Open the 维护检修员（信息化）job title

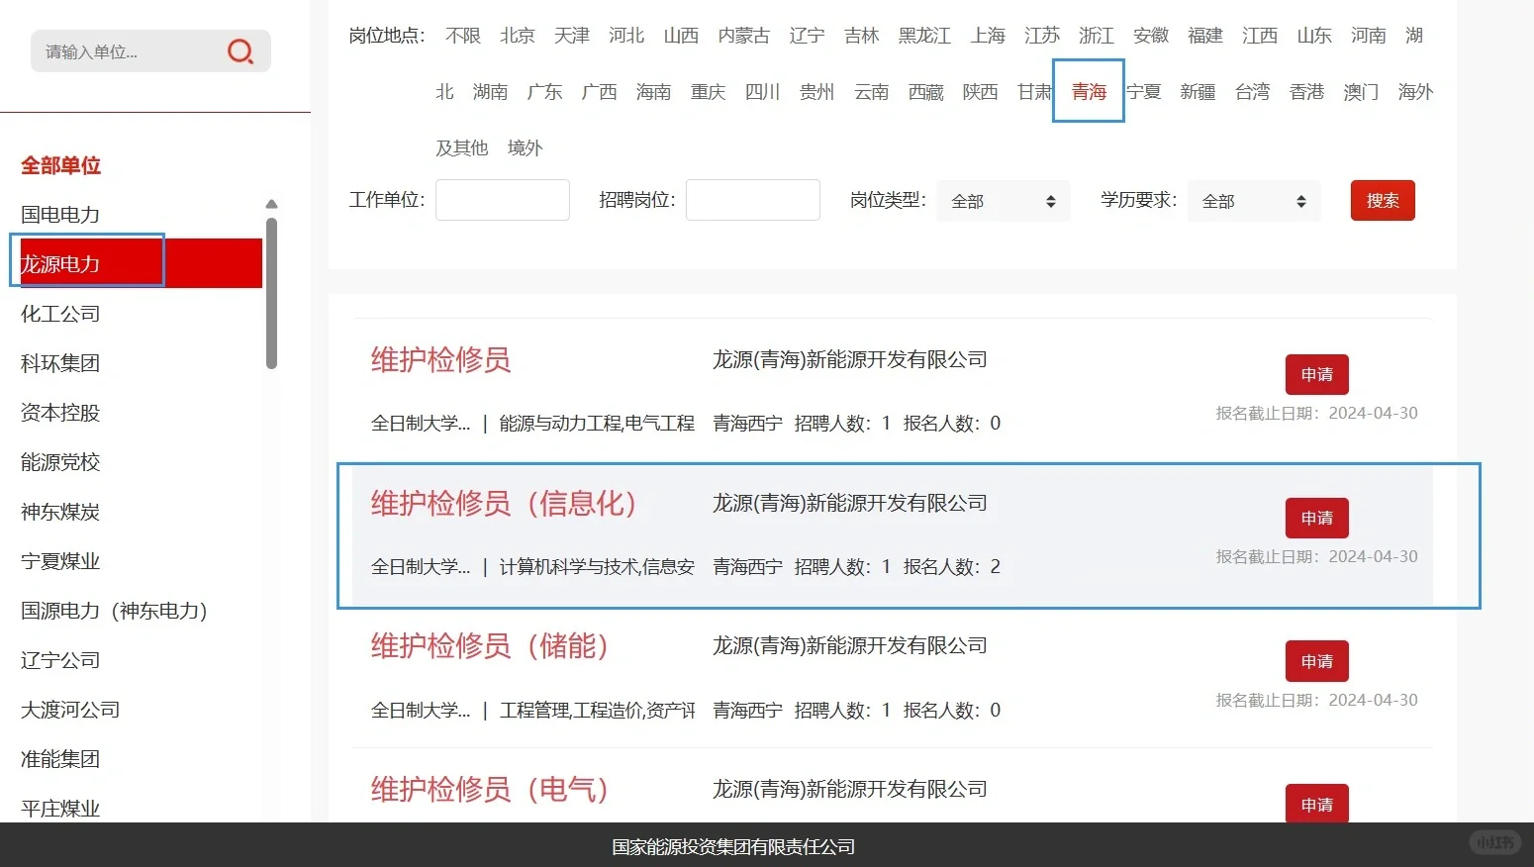click(504, 503)
